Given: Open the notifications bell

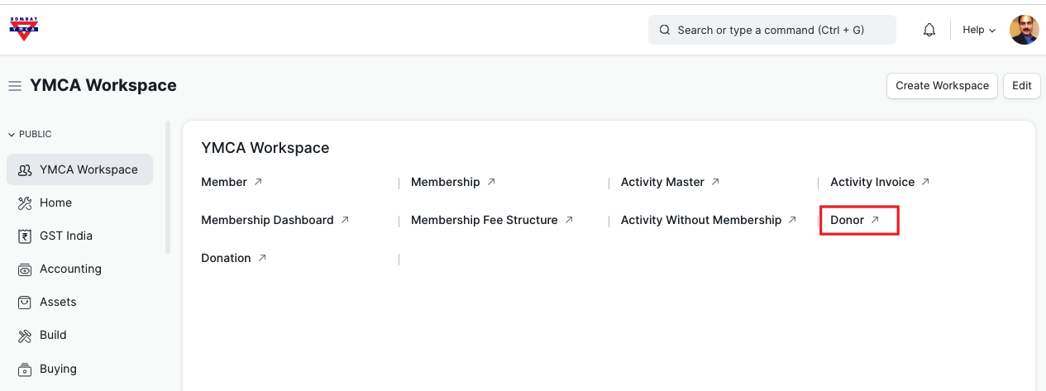Looking at the screenshot, I should click(929, 30).
